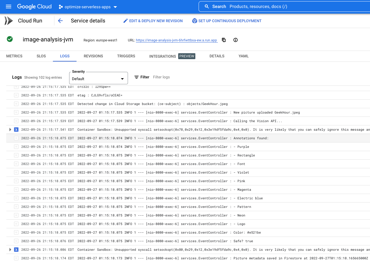
Task: Open the Severity dropdown set to Default
Action: coord(98,78)
